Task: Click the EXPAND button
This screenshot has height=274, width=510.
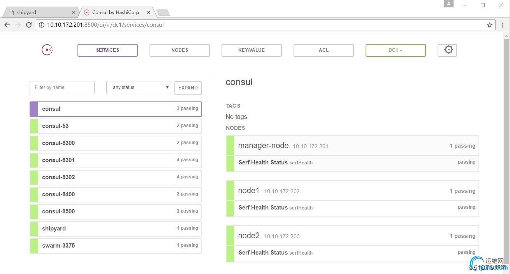Action: 188,88
